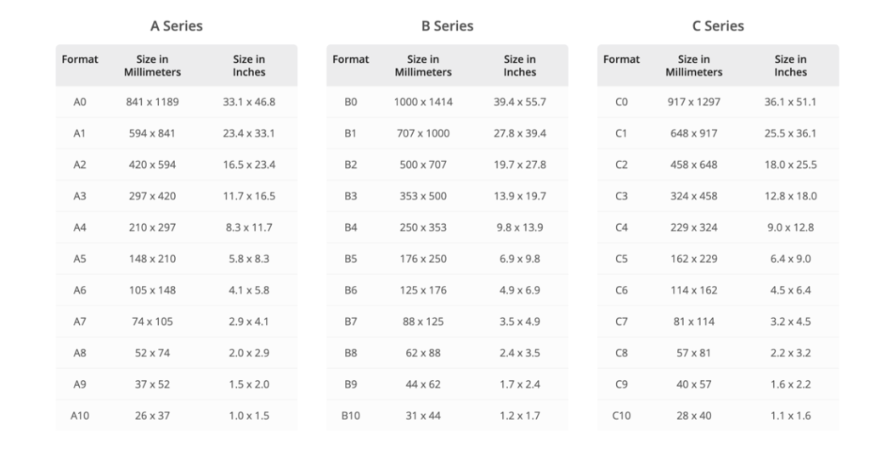Click C Series Size in Inches header
The width and height of the screenshot is (870, 459).
pyautogui.click(x=791, y=65)
